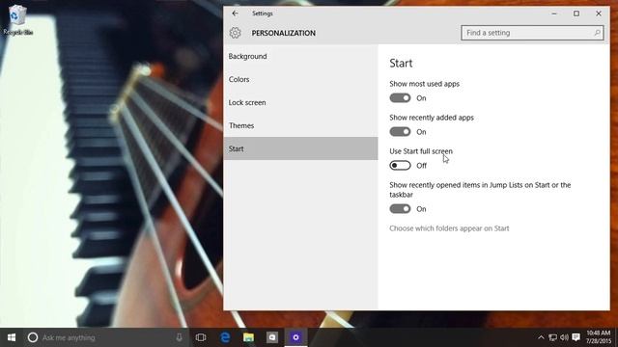This screenshot has height=347, width=618.
Task: Select Background in the sidebar
Action: (300, 56)
